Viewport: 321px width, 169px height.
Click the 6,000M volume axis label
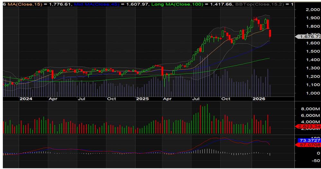(x=310, y=115)
